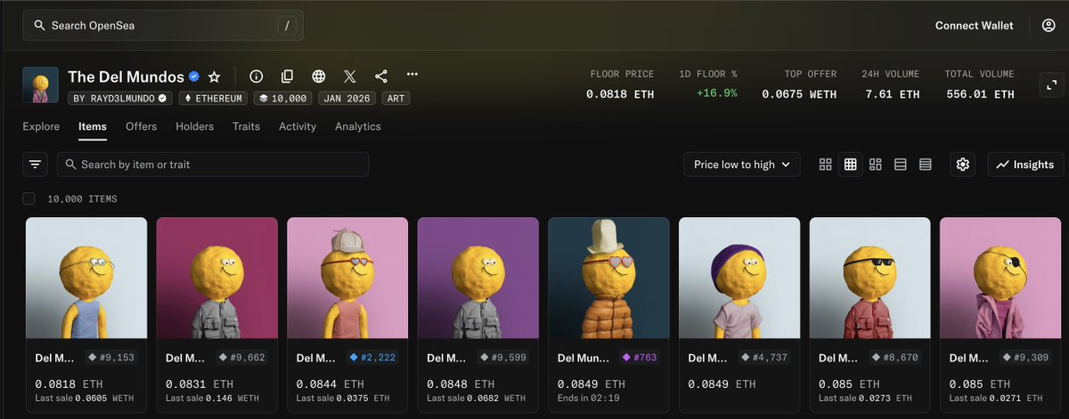Open the Insights button
Viewport: 1069px width, 419px height.
click(1026, 165)
